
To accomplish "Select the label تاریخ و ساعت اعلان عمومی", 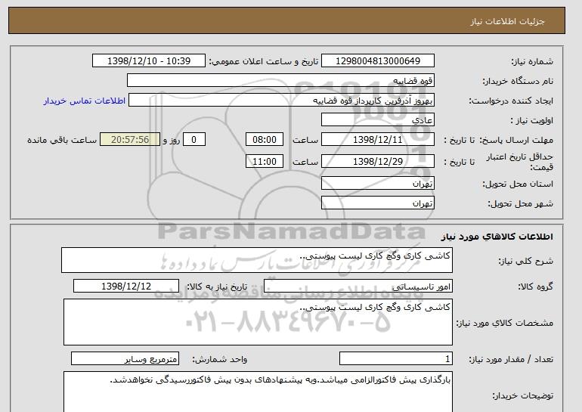I will point(264,61).
